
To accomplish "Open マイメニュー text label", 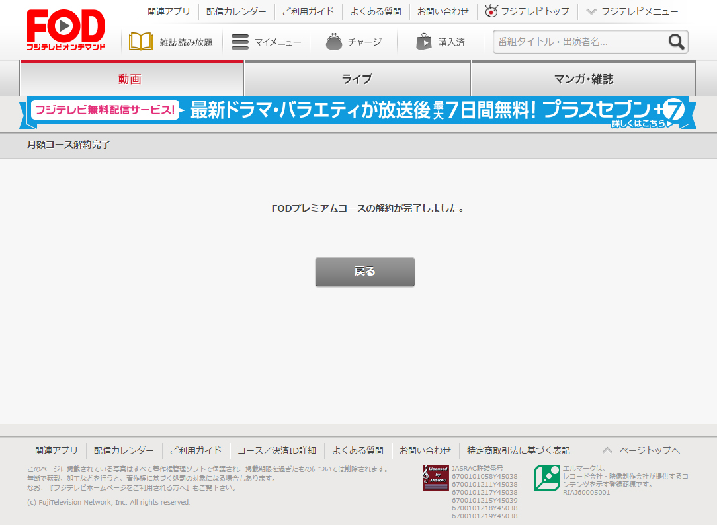I will (x=278, y=42).
